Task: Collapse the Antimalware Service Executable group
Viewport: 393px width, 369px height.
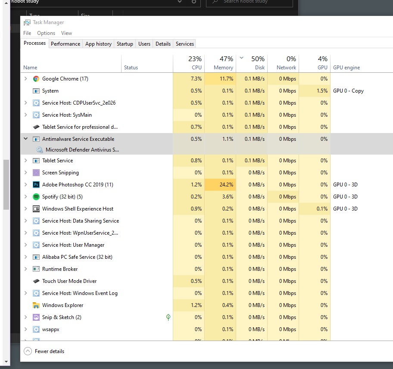Action: click(x=25, y=139)
